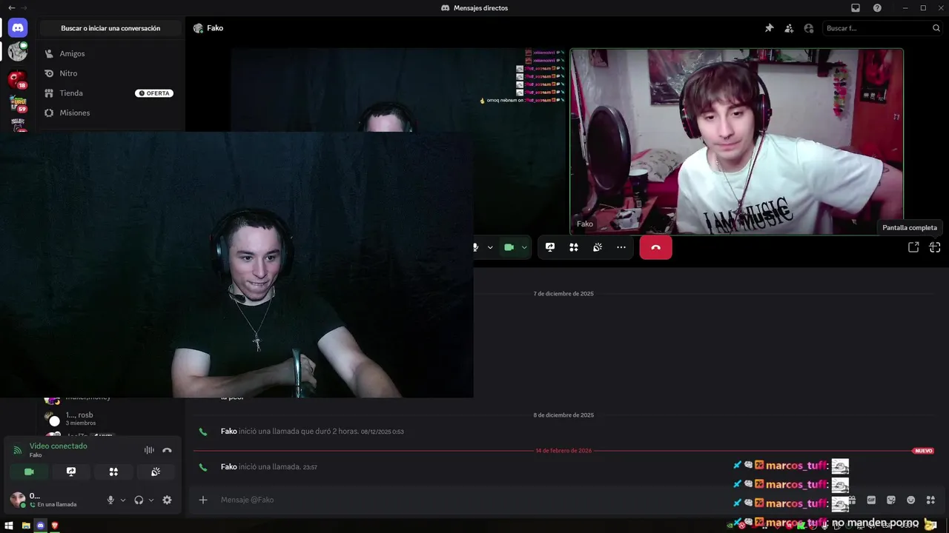
Task: Open Brave browser from the taskbar
Action: tap(54, 526)
